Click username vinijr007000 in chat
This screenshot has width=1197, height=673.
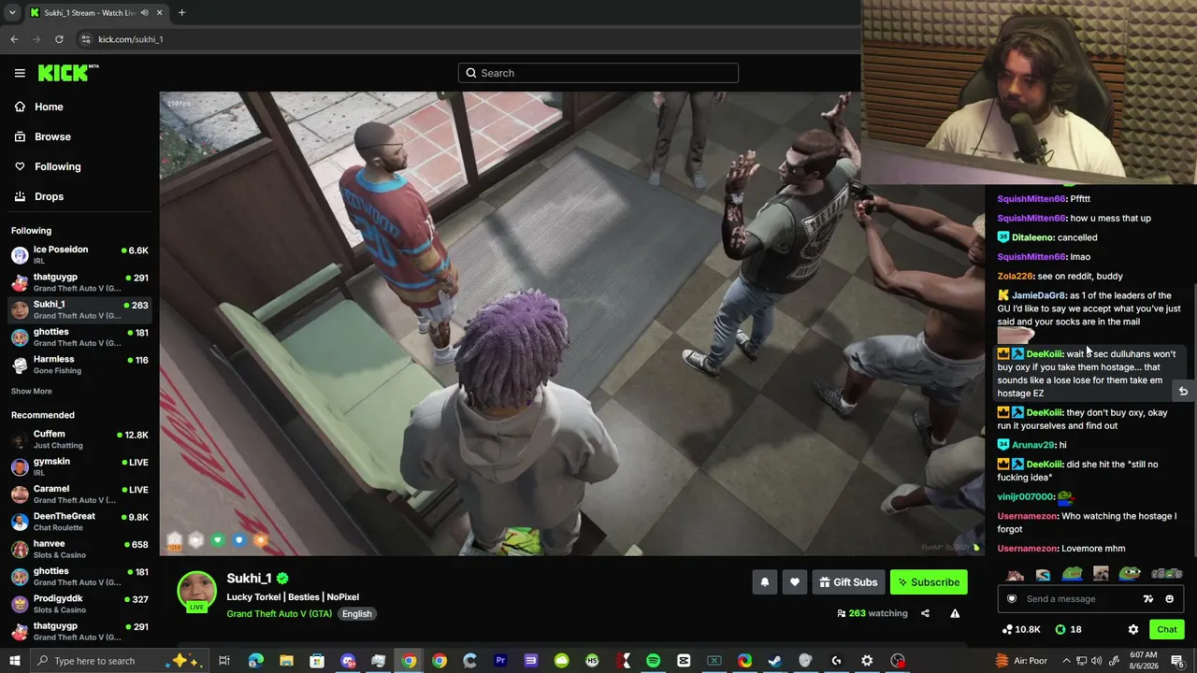click(1026, 497)
